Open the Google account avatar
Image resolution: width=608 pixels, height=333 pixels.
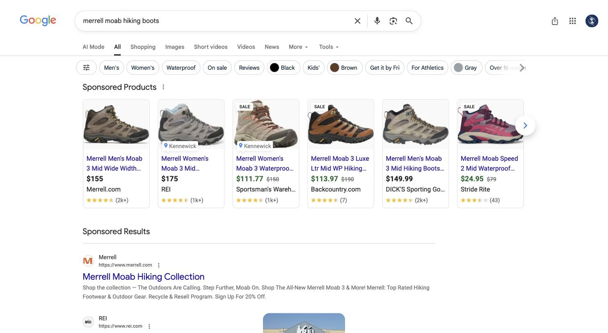[592, 21]
